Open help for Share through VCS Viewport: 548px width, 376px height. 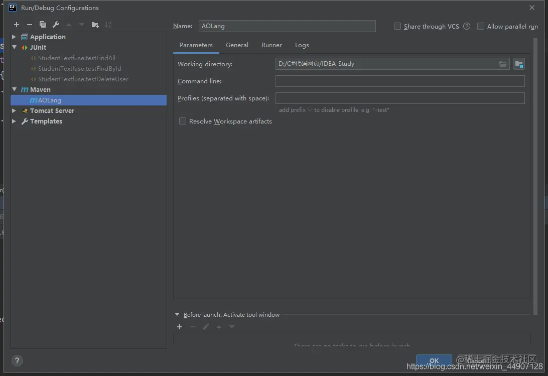467,26
